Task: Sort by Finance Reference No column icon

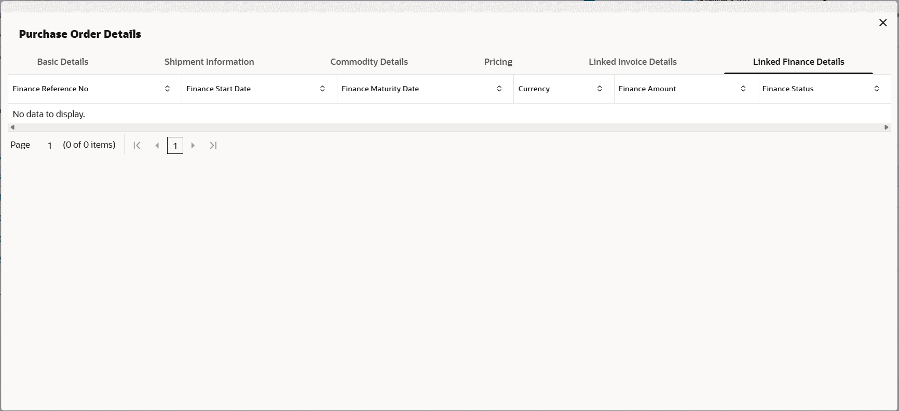Action: (x=167, y=89)
